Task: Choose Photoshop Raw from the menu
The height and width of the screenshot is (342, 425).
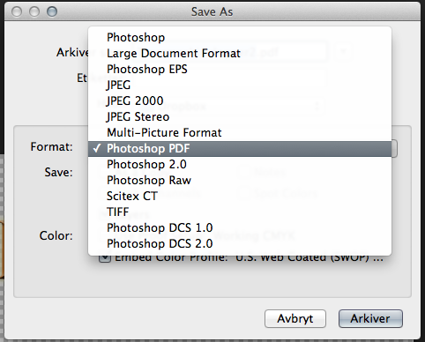Action: (240, 180)
